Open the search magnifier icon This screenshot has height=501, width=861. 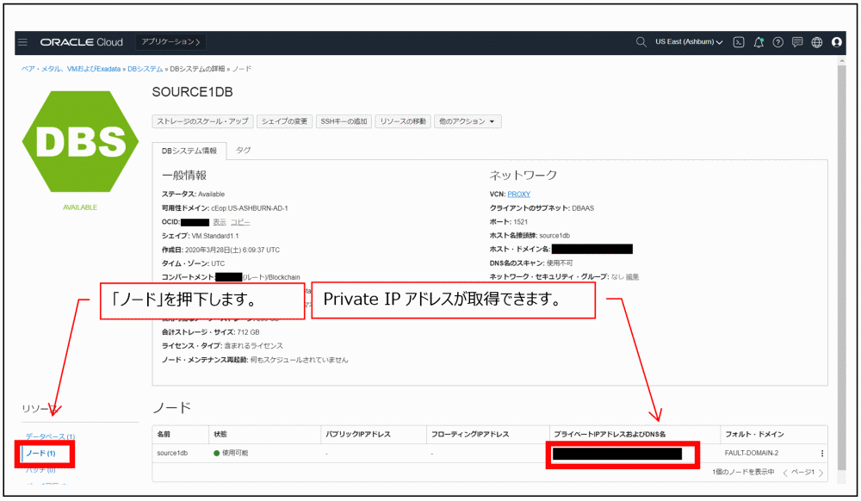point(641,42)
